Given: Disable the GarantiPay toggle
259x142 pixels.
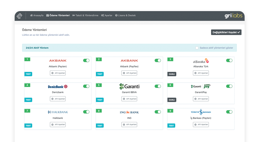Looking at the screenshot, I should (x=229, y=86).
